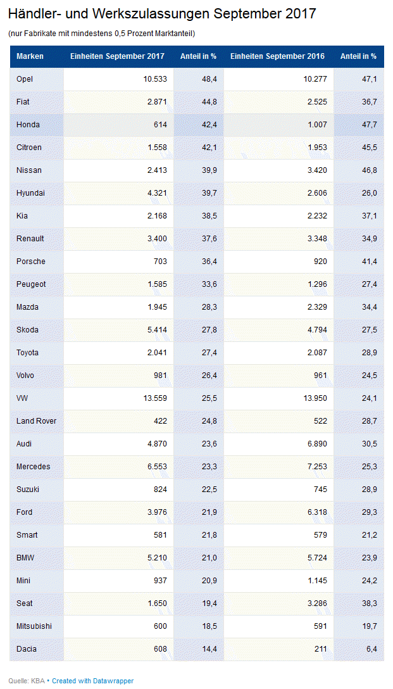Click the 'Händler- und Werkszulassungen September 2017' title
This screenshot has height=689, width=393.
[x=162, y=14]
